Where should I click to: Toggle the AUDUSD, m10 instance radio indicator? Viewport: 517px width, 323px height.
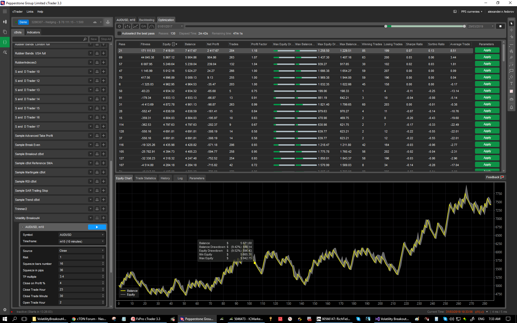click(x=22, y=227)
